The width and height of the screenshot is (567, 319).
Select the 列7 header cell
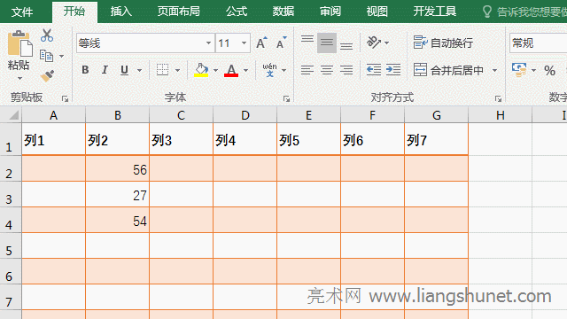pos(436,139)
